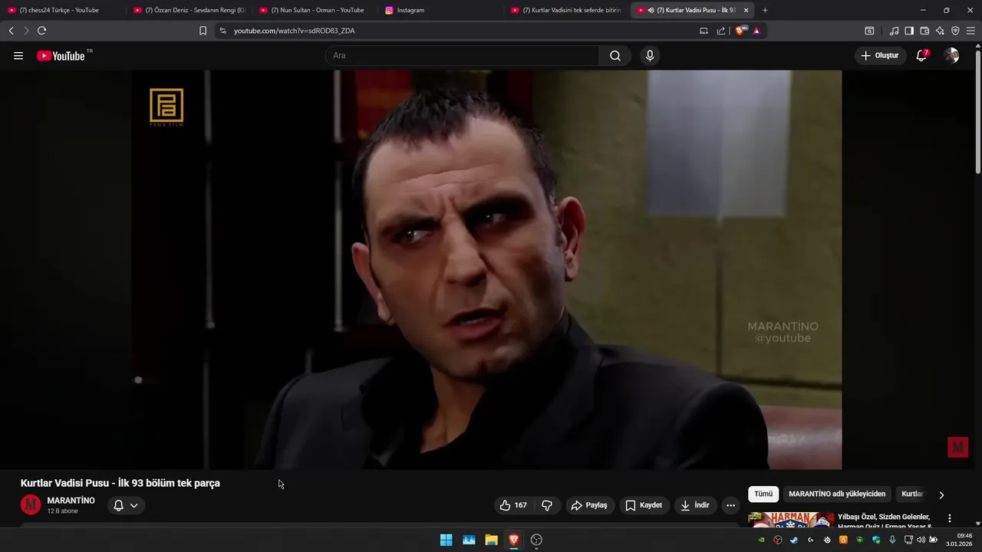Open options for Yılbaşı Özel video

(x=950, y=518)
